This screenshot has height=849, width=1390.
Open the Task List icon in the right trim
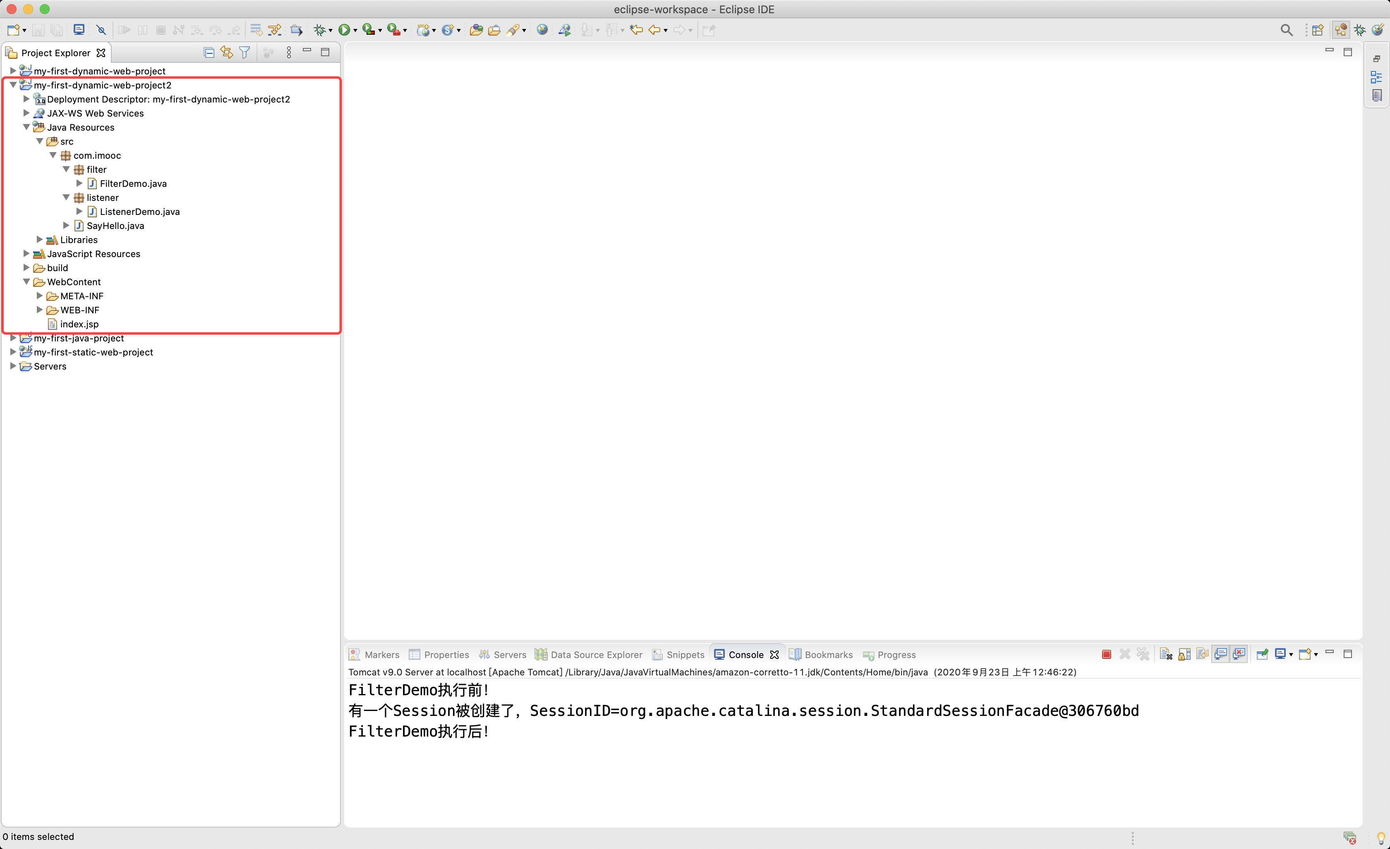pyautogui.click(x=1376, y=95)
